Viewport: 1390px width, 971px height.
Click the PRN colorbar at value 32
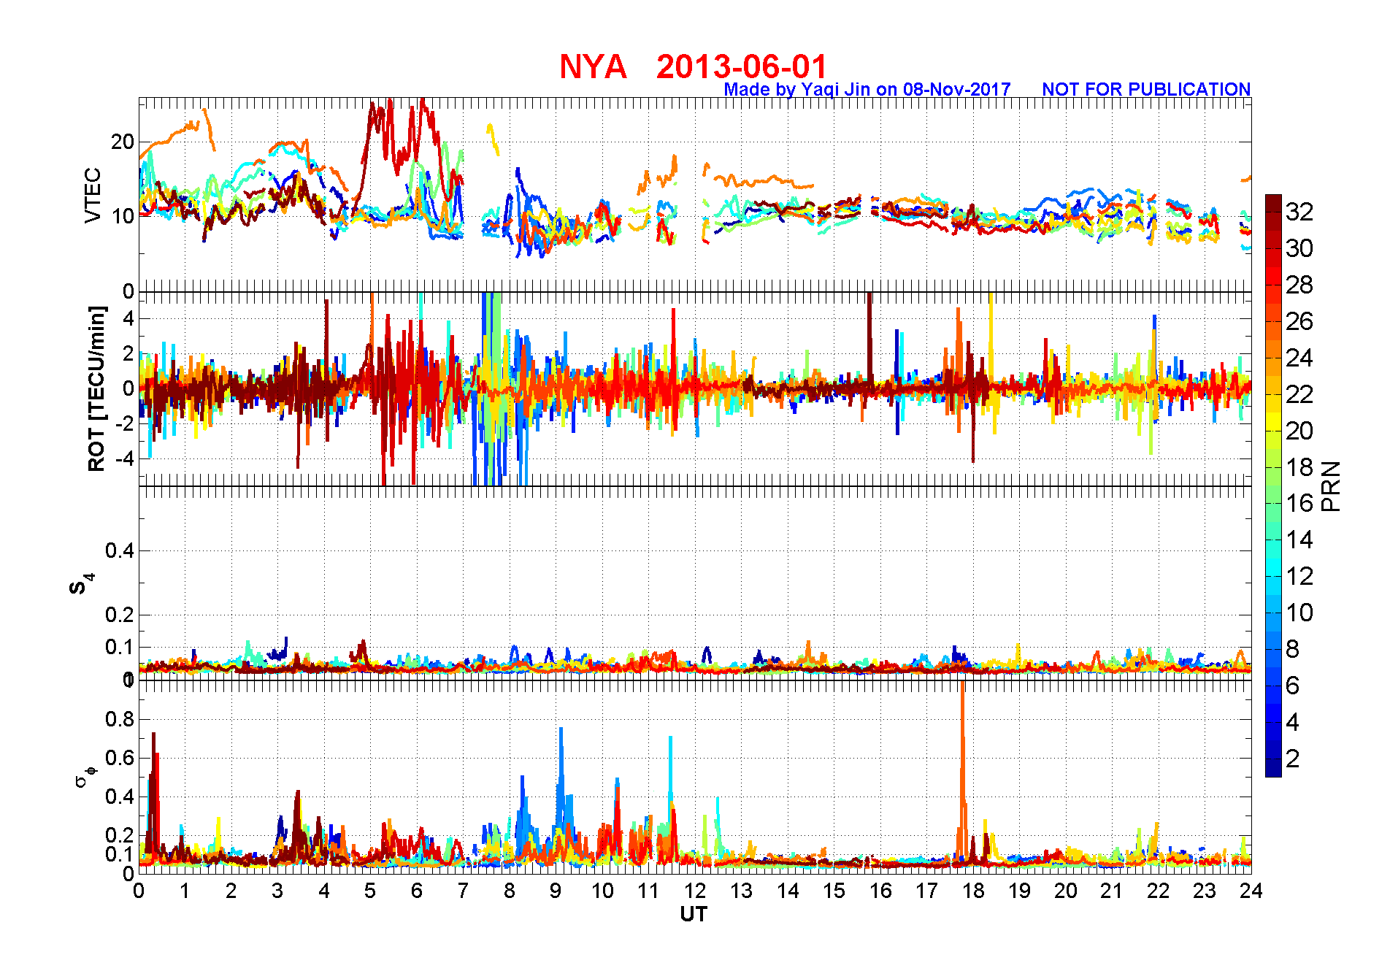click(1273, 211)
